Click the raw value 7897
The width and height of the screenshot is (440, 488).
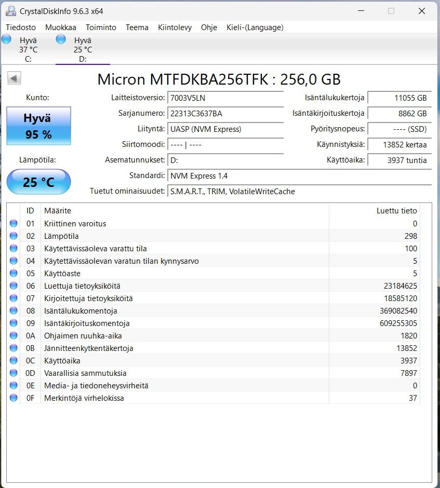pyautogui.click(x=409, y=373)
